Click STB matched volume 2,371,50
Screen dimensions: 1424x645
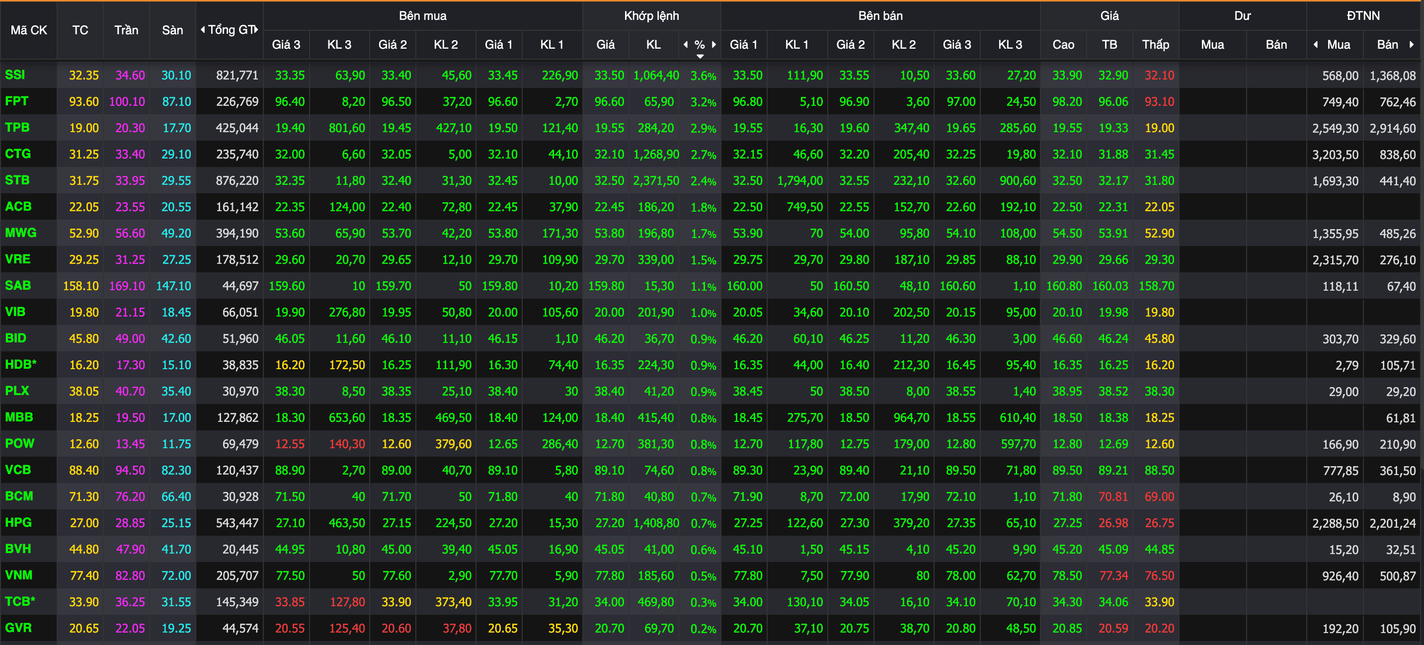click(656, 181)
